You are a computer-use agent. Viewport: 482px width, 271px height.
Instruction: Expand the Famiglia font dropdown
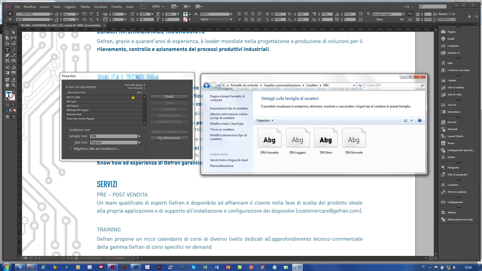point(139,136)
